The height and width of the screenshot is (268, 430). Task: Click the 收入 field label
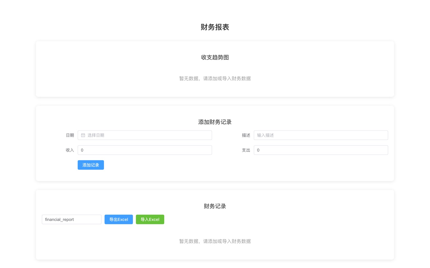pos(70,150)
